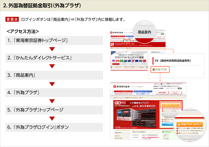Click the 東海東京証券 logo in the upper site screenshot
The width and height of the screenshot is (209, 147).
(117, 33)
